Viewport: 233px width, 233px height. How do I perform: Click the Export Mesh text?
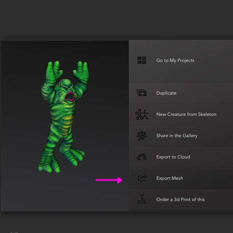169,178
